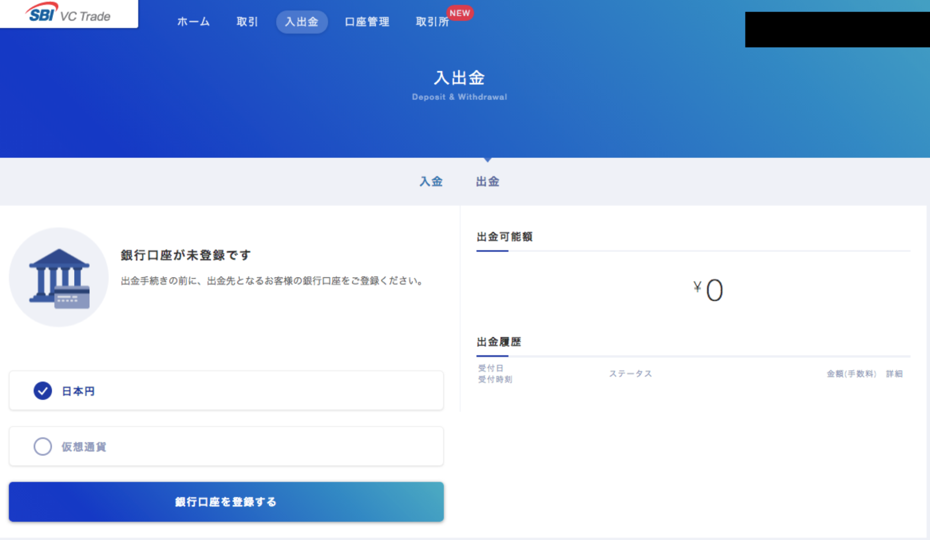Click the 銀行口座を登録する button

(226, 502)
